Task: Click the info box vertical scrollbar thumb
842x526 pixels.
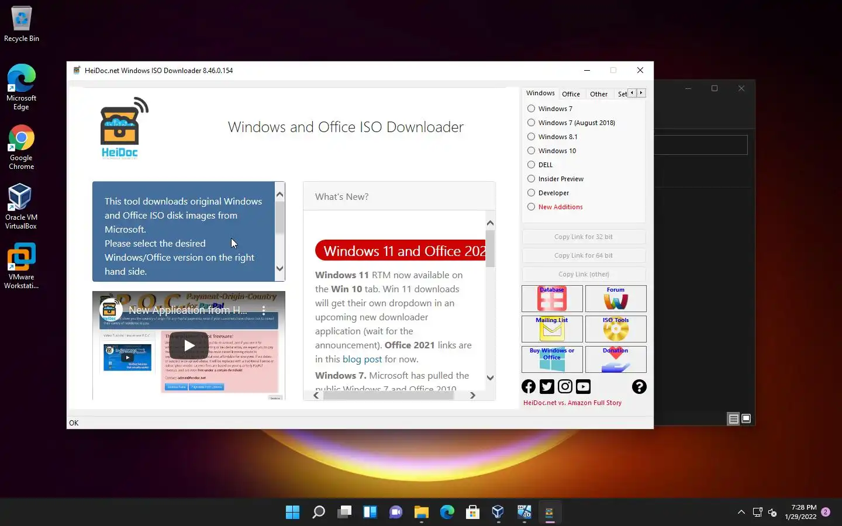Action: (x=279, y=217)
